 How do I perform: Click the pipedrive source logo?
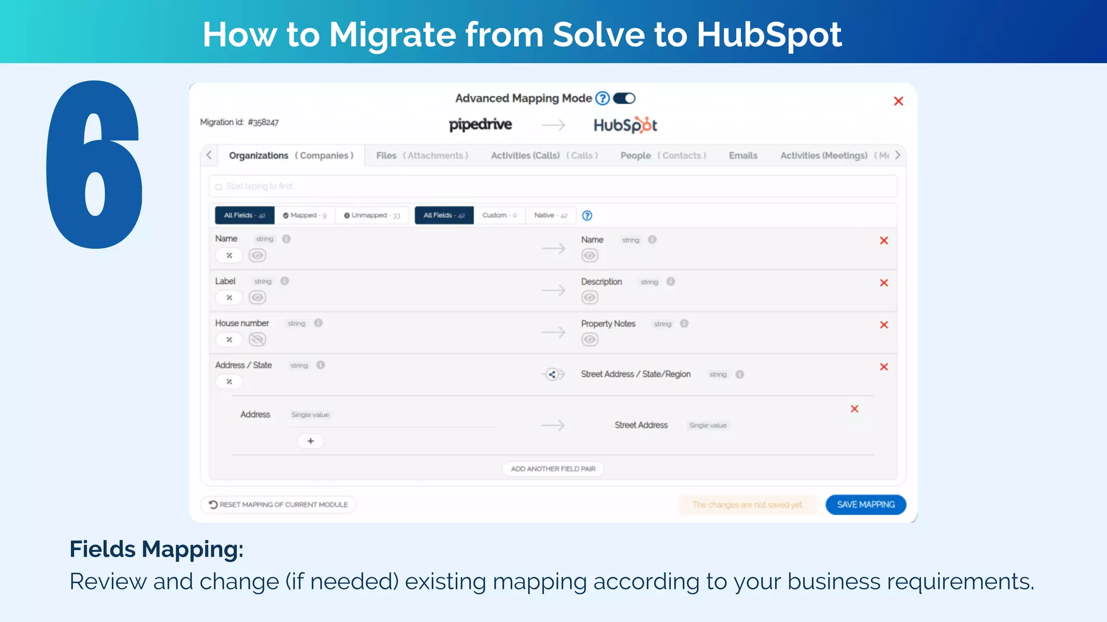pyautogui.click(x=480, y=125)
